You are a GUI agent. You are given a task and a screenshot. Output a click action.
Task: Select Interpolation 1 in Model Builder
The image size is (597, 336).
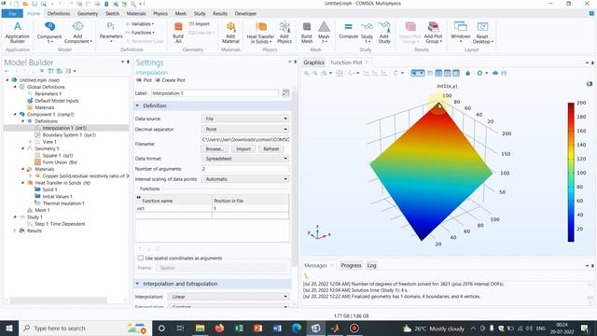click(64, 128)
